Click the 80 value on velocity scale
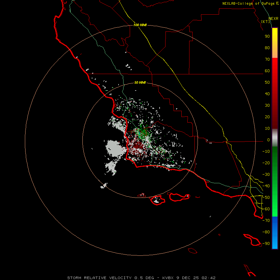The height and width of the screenshot is (280, 280). coord(267,48)
